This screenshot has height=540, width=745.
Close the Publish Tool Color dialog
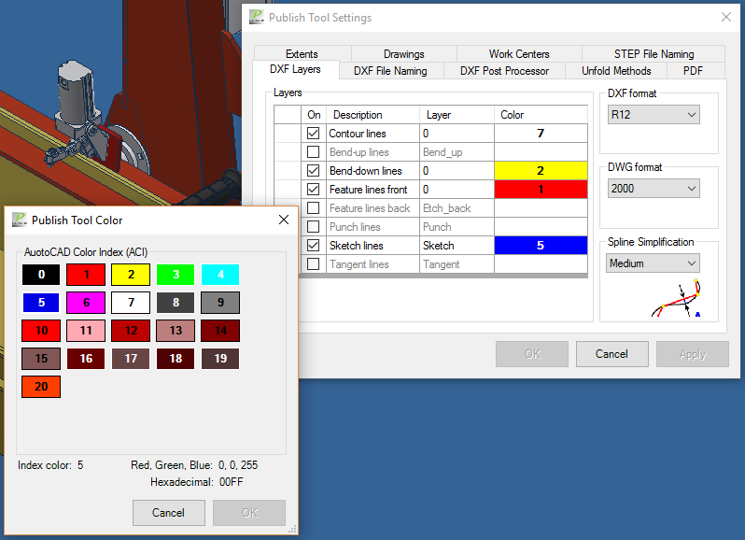(284, 220)
